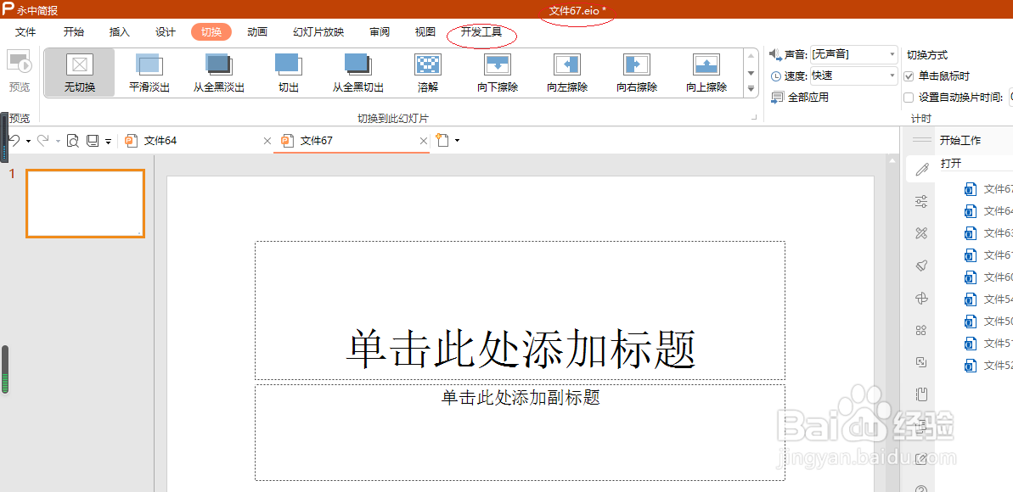The height and width of the screenshot is (492, 1013).
Task: Switch to the 开发工具 tab
Action: [x=481, y=32]
